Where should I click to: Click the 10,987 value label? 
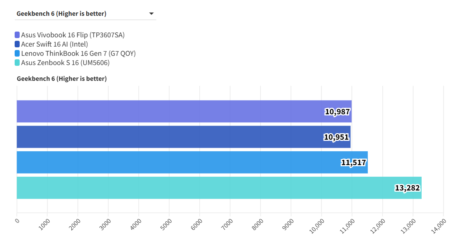point(337,112)
